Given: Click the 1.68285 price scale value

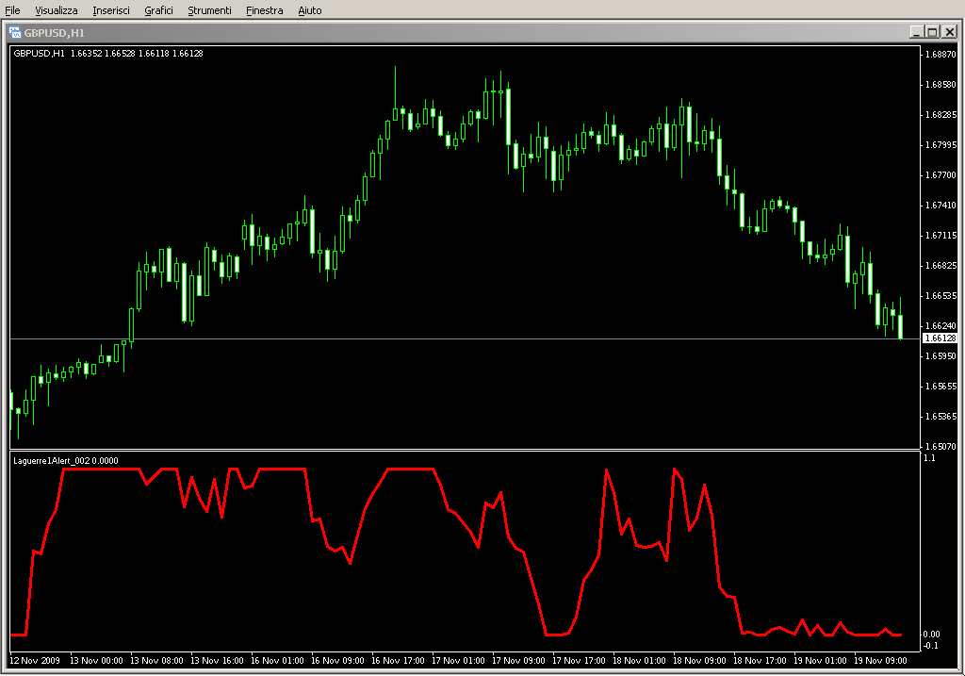Looking at the screenshot, I should (x=941, y=114).
